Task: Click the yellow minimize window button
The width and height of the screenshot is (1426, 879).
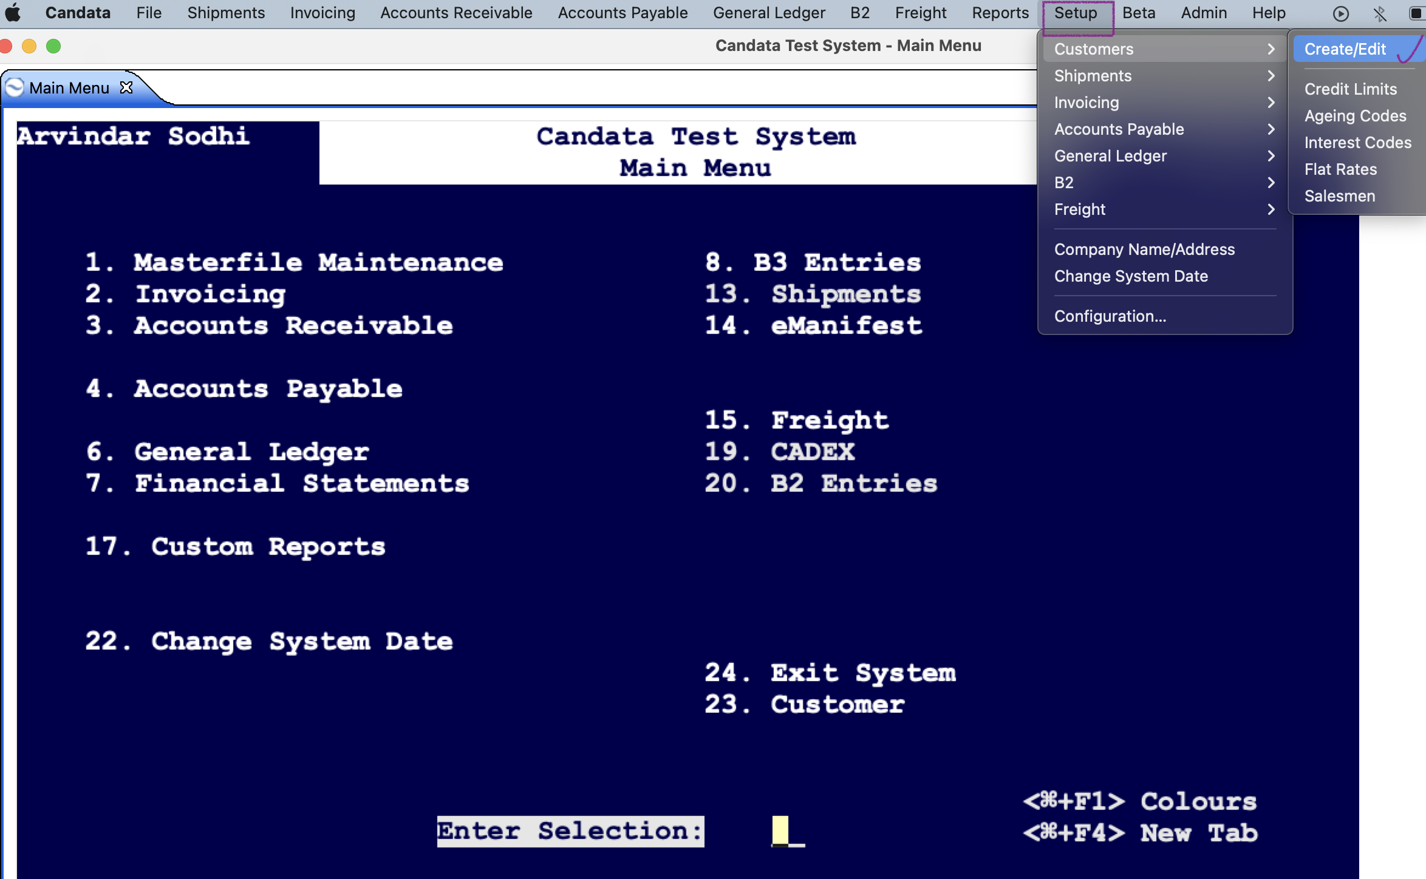Action: tap(29, 46)
